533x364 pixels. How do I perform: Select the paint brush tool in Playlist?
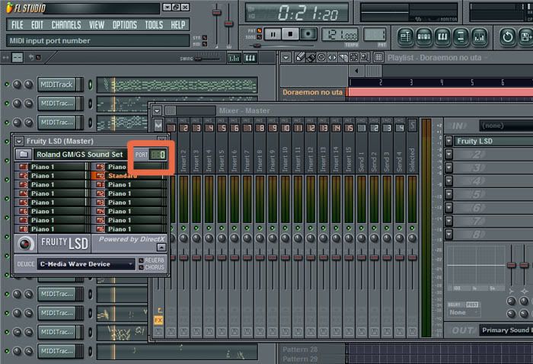point(311,57)
